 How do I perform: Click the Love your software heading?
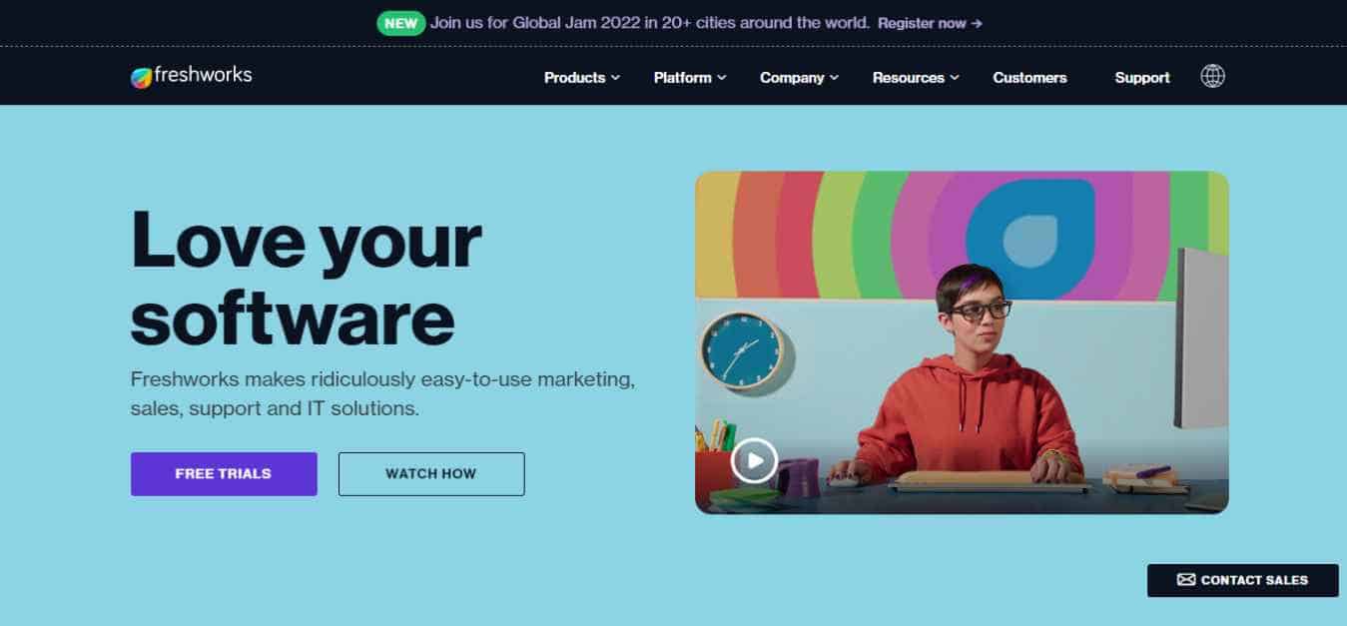click(x=307, y=278)
